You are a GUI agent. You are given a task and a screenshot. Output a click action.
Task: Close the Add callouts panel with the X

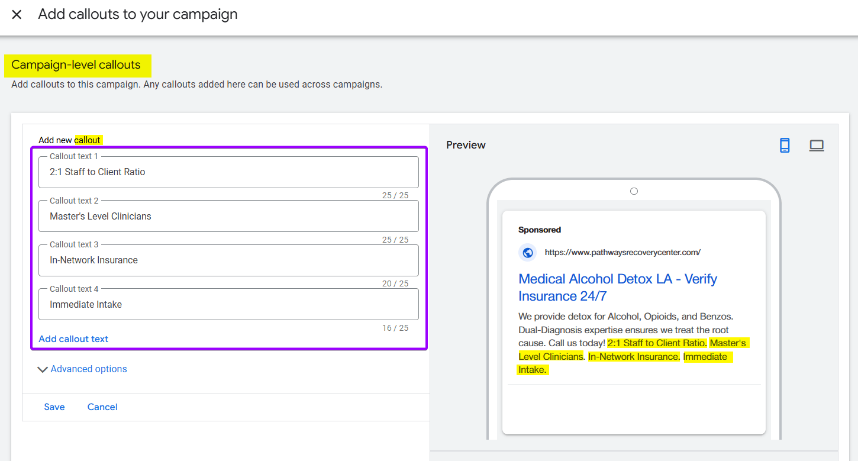[x=17, y=14]
